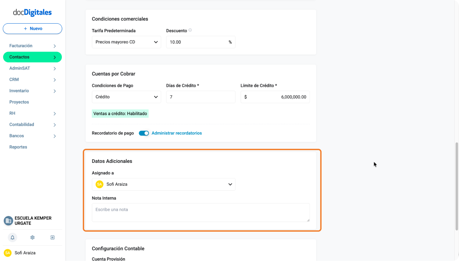Open Reportes in the sidebar

(18, 147)
